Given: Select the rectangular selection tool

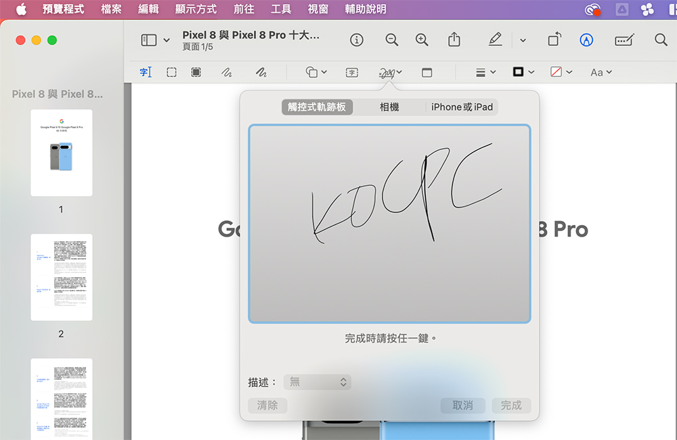Looking at the screenshot, I should 171,72.
